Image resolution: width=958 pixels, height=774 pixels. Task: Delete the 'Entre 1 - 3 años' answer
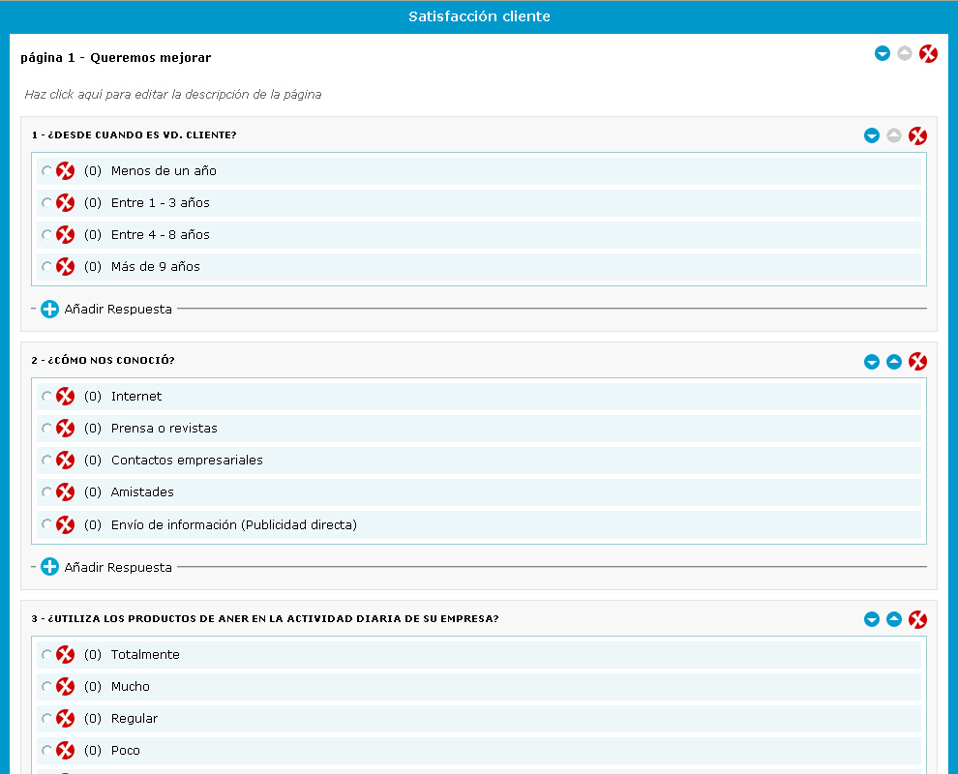66,203
